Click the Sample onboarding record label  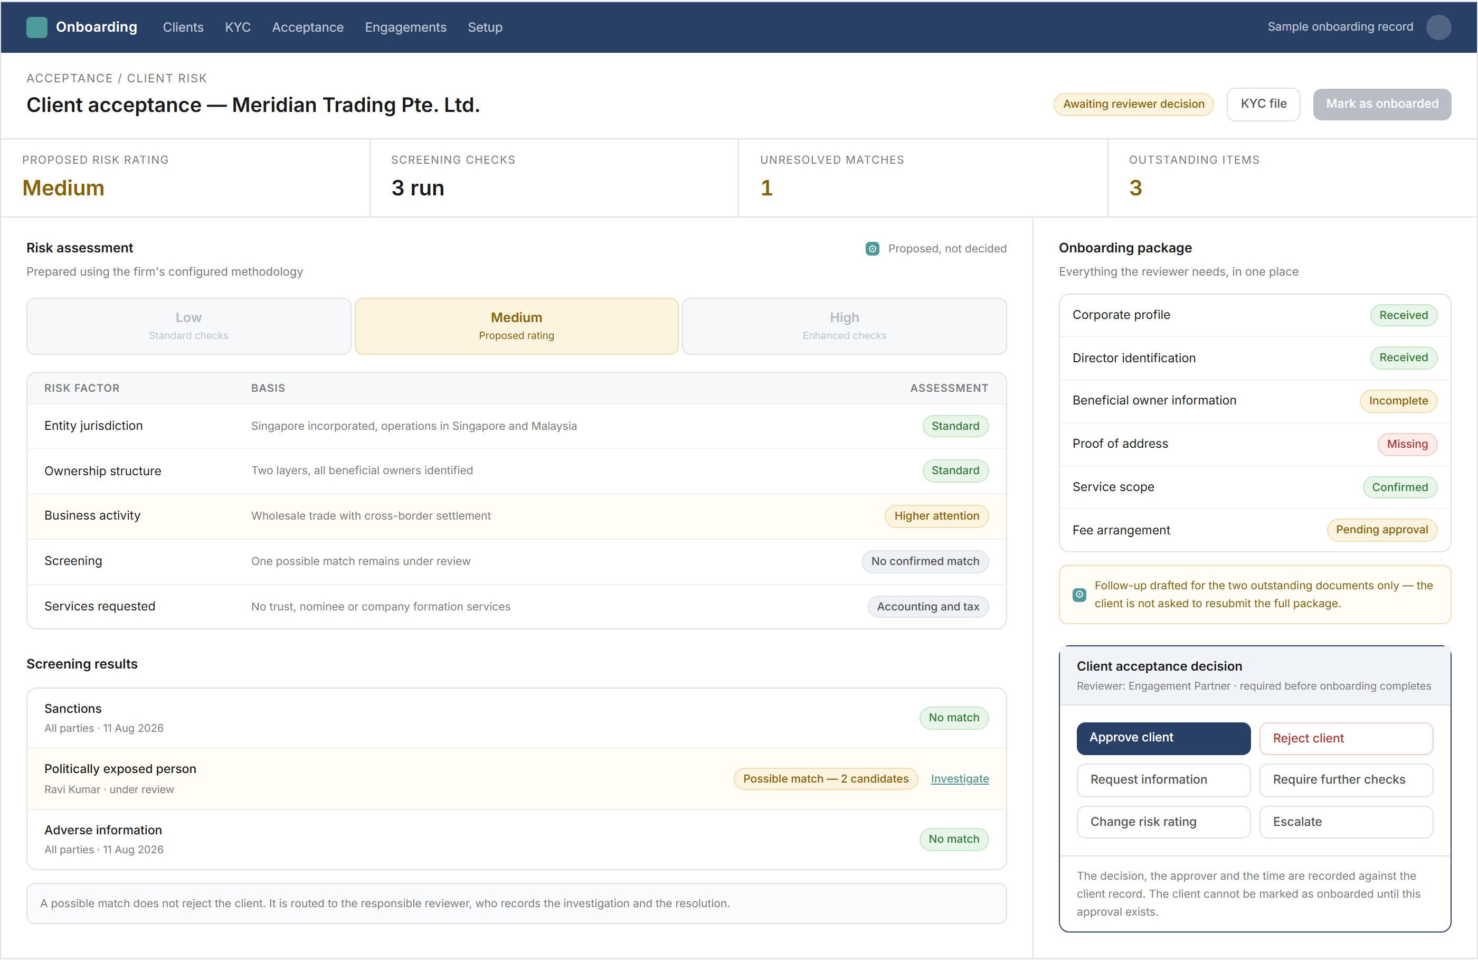[1340, 27]
